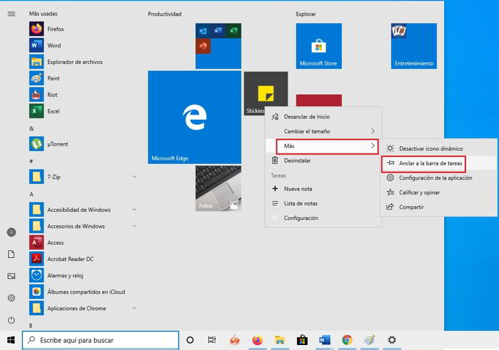Click the power icon in sidebar

[x=11, y=320]
